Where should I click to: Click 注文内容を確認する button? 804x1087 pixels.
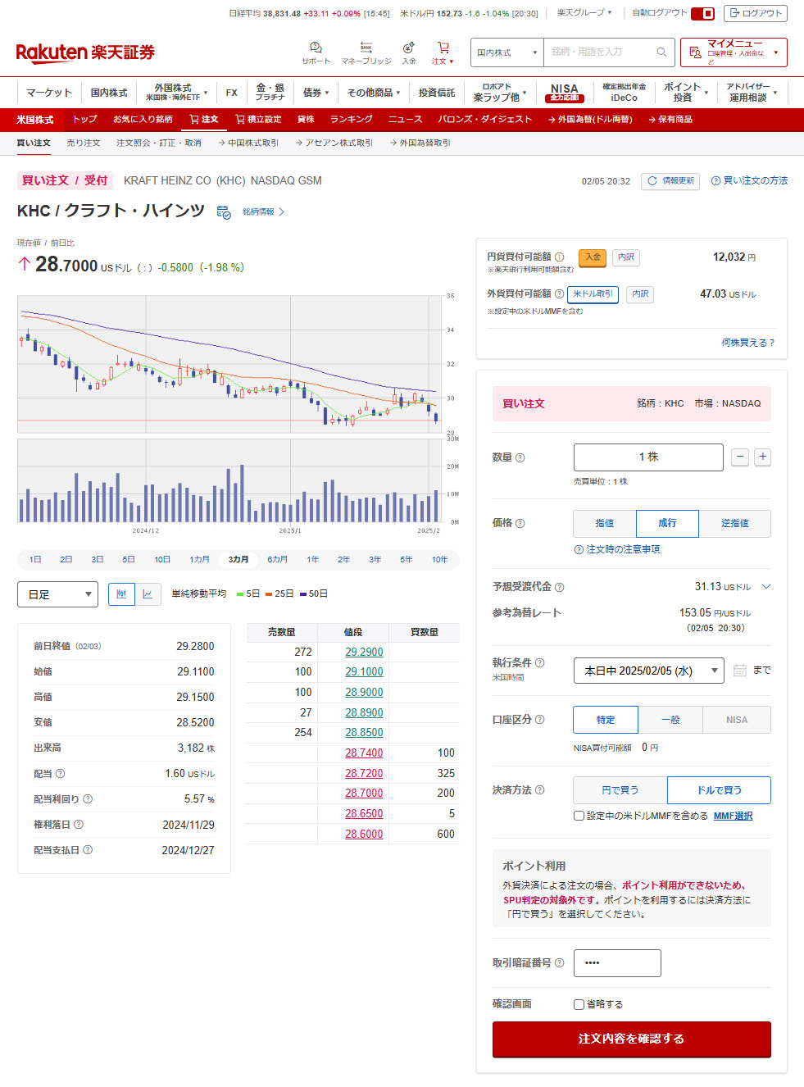coord(631,1039)
